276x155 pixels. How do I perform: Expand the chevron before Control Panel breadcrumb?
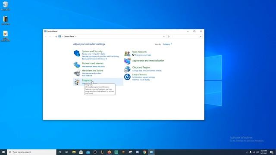(62, 37)
